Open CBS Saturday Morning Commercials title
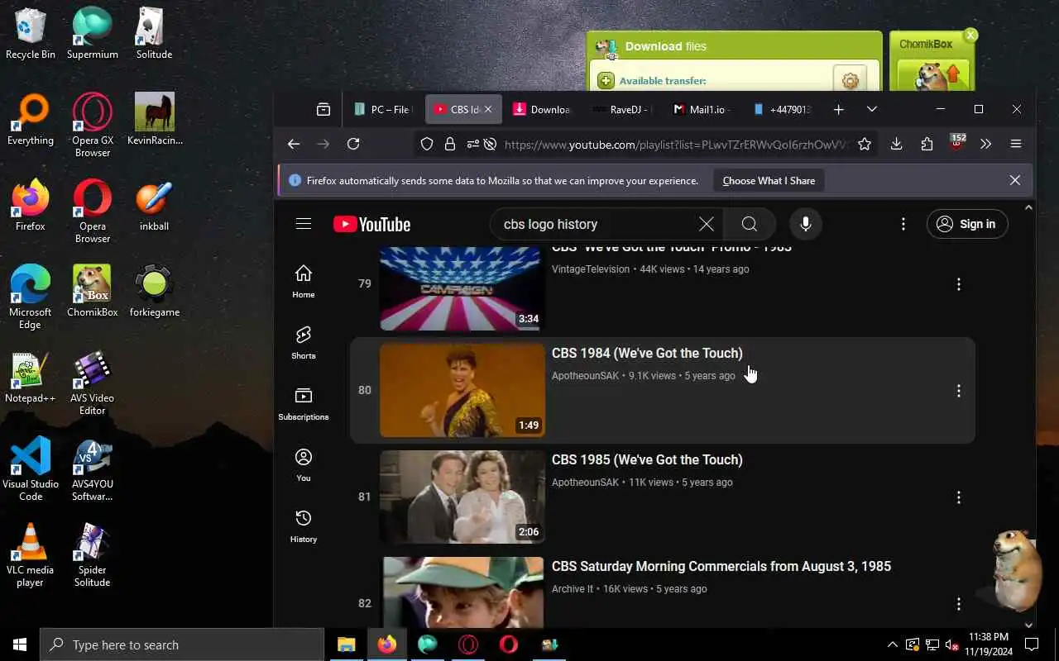Viewport: 1059px width, 661px height. point(721,566)
